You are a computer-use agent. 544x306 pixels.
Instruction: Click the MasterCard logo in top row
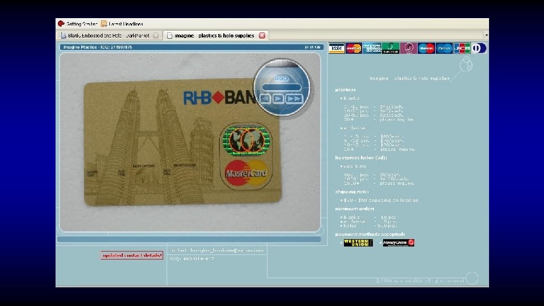coord(354,48)
